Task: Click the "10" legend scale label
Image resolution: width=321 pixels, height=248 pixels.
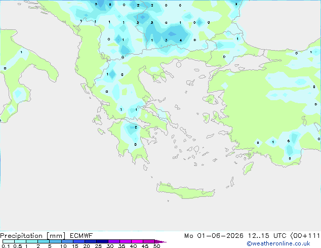Action: click(x=63, y=246)
